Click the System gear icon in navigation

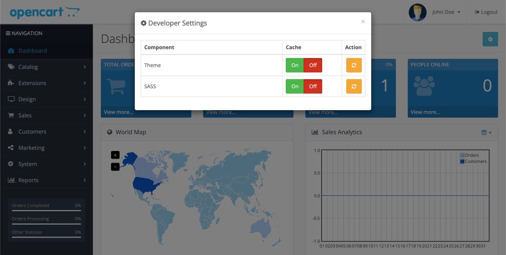11,164
